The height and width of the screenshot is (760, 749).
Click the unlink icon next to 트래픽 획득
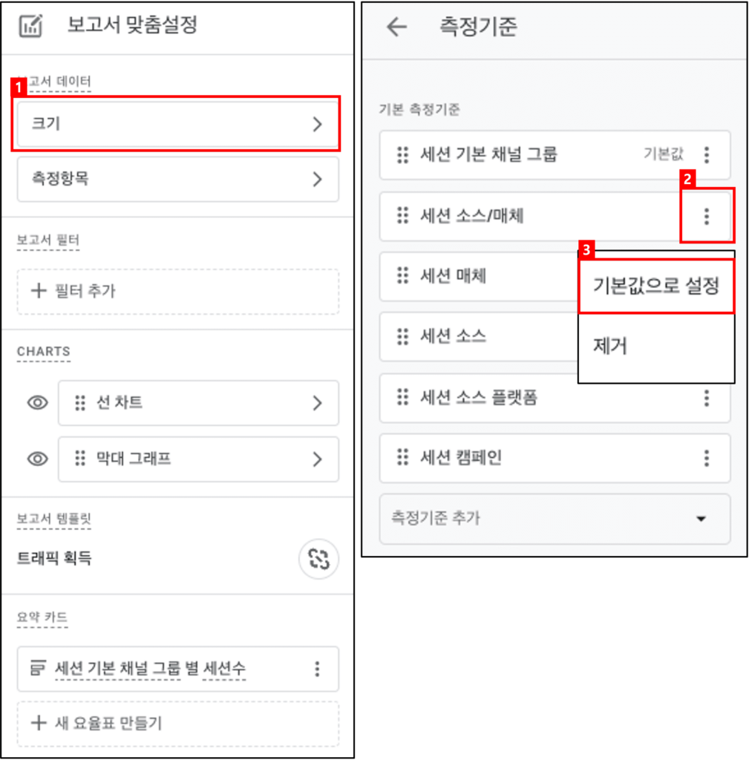point(318,559)
